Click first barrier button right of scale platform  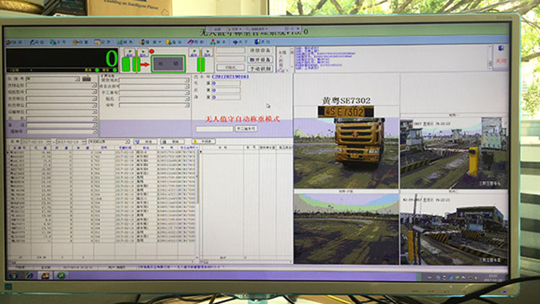click(194, 53)
